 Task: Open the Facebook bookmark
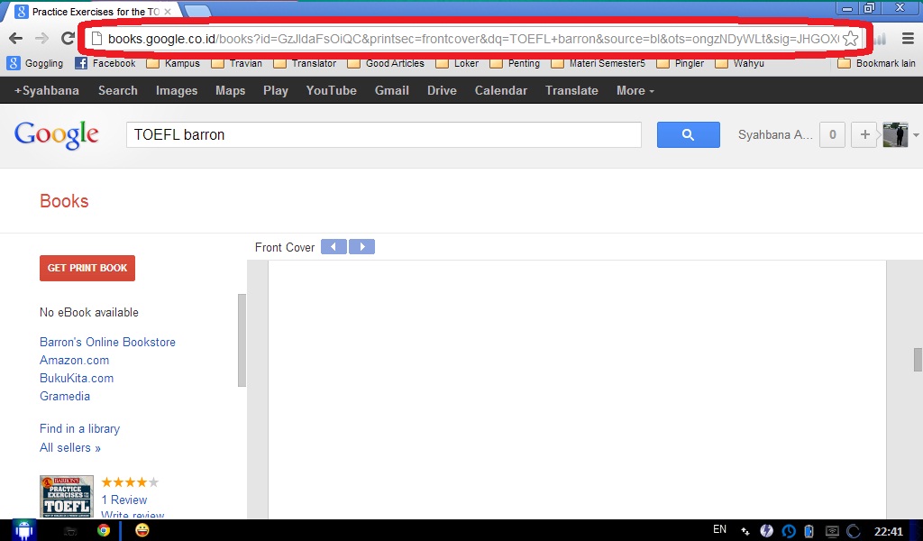click(x=105, y=63)
